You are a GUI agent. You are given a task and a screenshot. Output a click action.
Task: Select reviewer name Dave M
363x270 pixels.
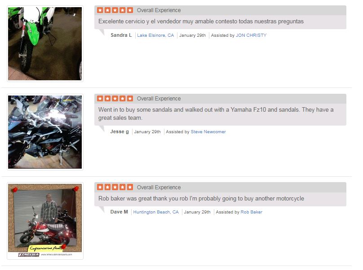click(119, 212)
